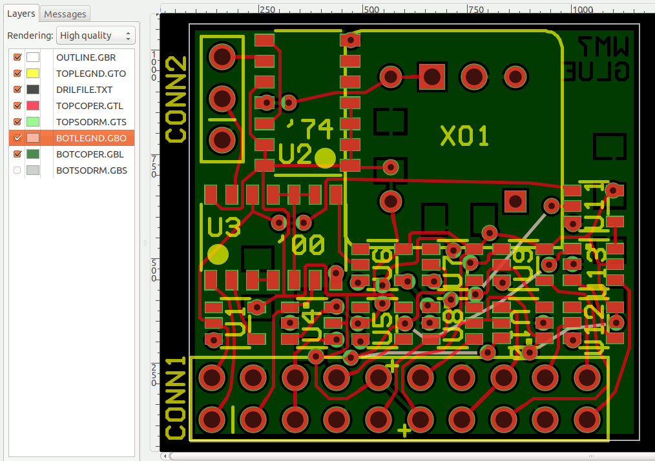Screen dimensions: 655x461
Task: Toggle visibility of DRILFILE.TXT layer
Action: [17, 90]
